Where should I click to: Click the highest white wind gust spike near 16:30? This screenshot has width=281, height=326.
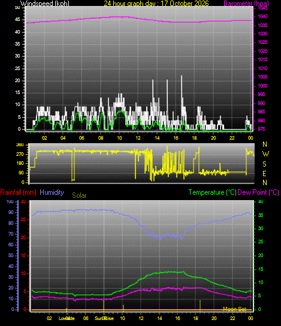point(182,92)
